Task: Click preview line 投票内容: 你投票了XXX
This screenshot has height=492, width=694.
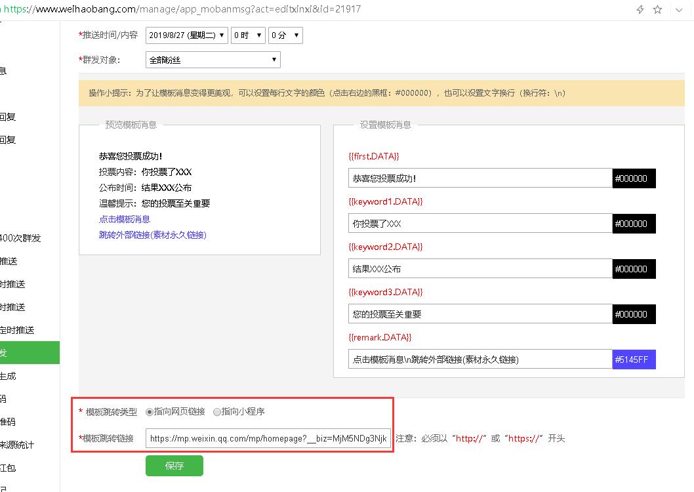Action: (145, 172)
